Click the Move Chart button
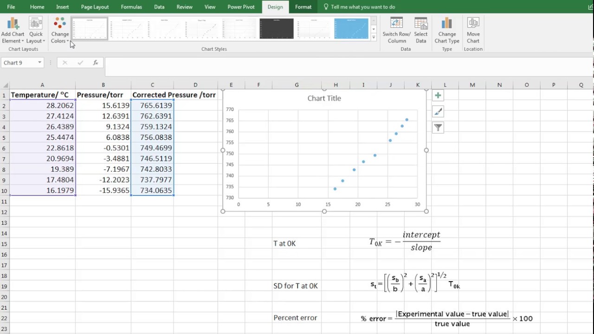 pyautogui.click(x=473, y=31)
